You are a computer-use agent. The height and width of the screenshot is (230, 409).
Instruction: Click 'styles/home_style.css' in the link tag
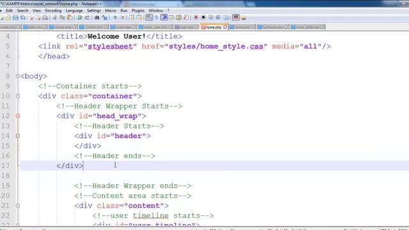pyautogui.click(x=216, y=47)
